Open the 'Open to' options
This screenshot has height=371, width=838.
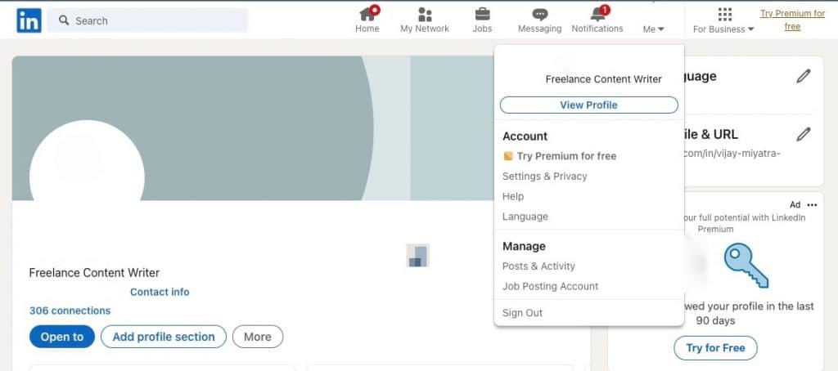pyautogui.click(x=62, y=337)
